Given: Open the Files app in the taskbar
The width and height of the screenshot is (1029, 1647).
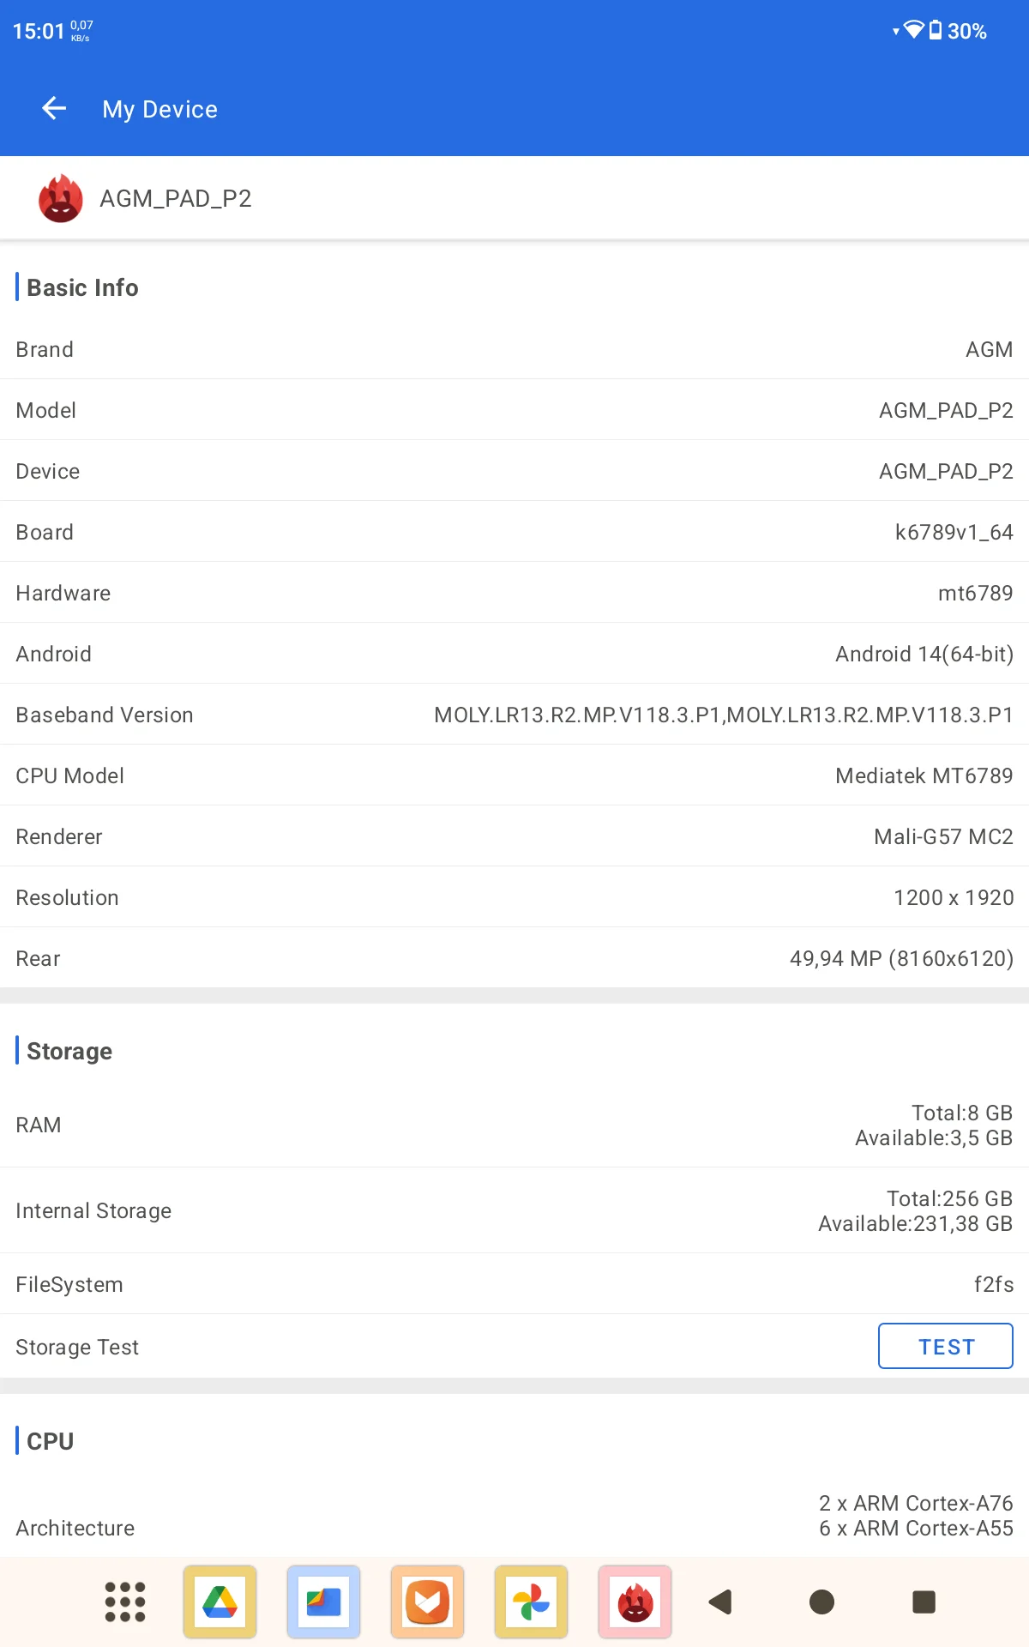Looking at the screenshot, I should click(x=324, y=1602).
